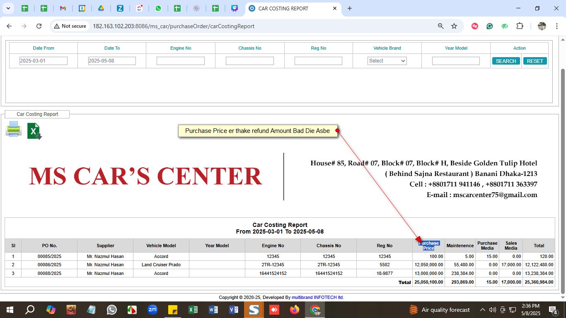Open Windows taskbar search
Image resolution: width=566 pixels, height=318 pixels.
(x=30, y=310)
